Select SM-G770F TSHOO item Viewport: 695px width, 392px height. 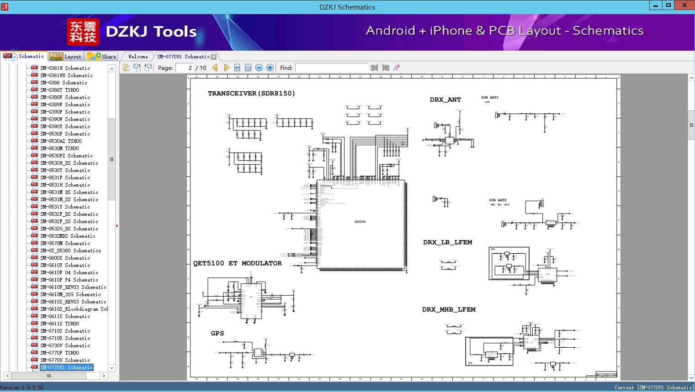pyautogui.click(x=59, y=353)
